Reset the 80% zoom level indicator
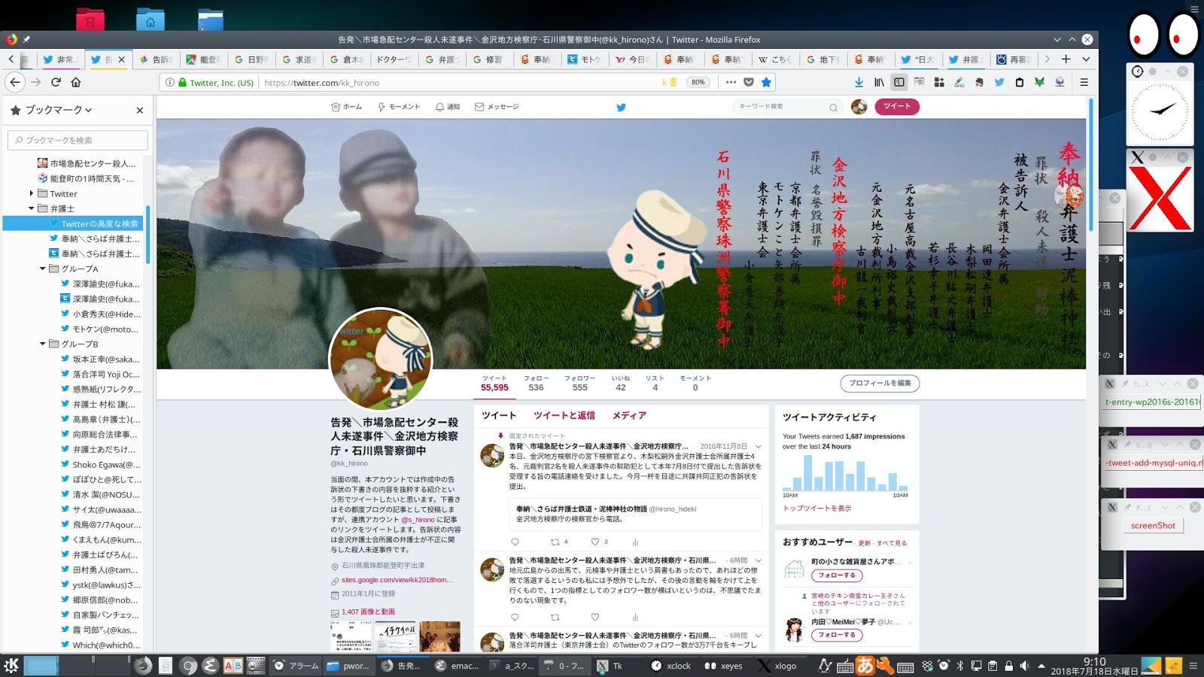The width and height of the screenshot is (1204, 677). pyautogui.click(x=698, y=82)
